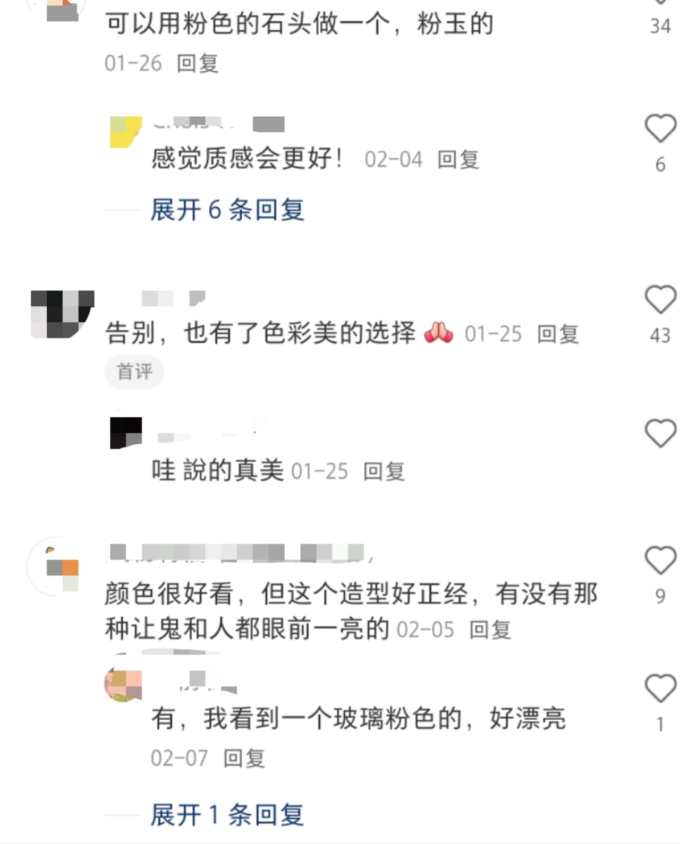
Task: Like the comment '颜色很好看，但这个造型好正经'
Action: click(x=660, y=561)
